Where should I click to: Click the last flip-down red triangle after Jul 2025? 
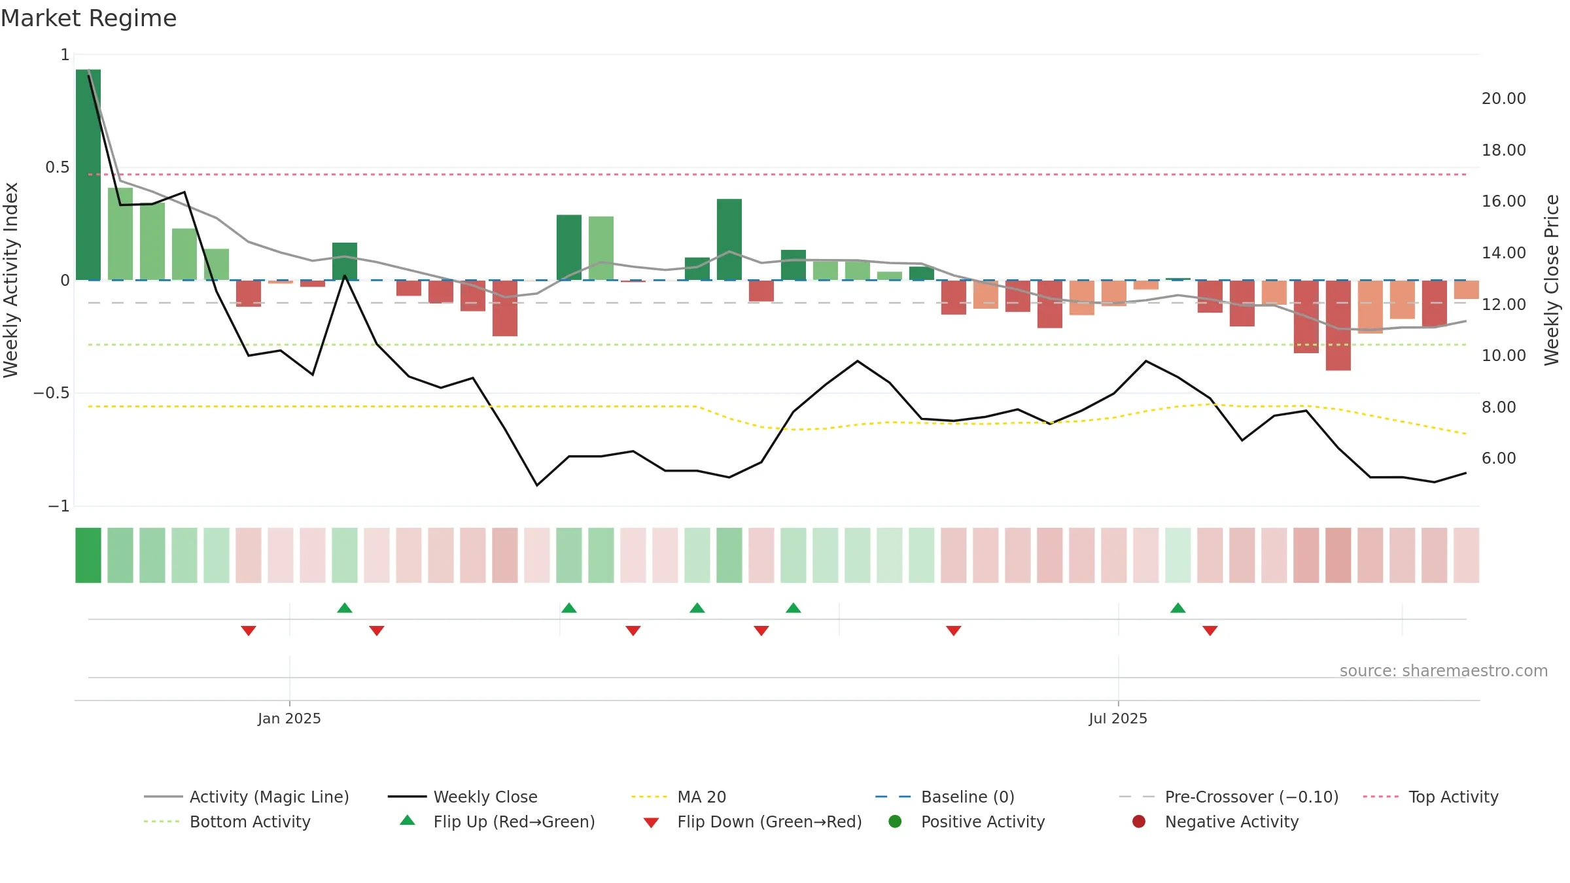[1210, 631]
